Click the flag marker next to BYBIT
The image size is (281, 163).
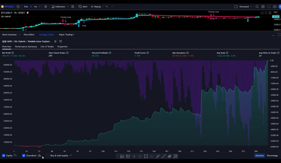click(28, 13)
